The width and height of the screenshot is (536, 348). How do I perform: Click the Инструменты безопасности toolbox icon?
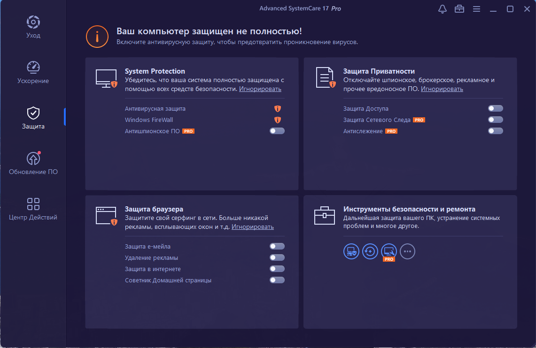click(x=325, y=216)
